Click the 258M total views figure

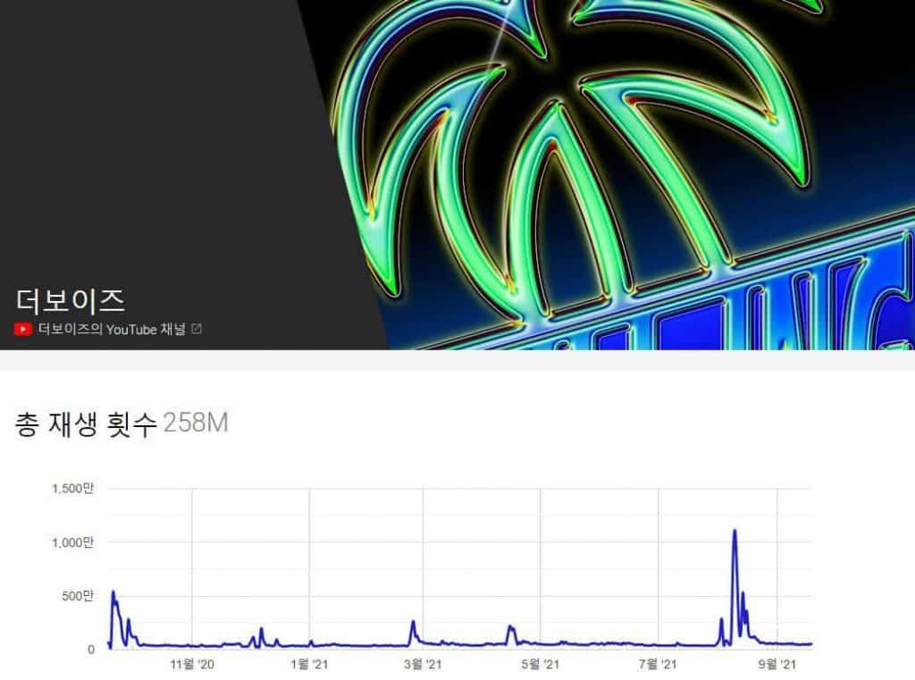196,423
